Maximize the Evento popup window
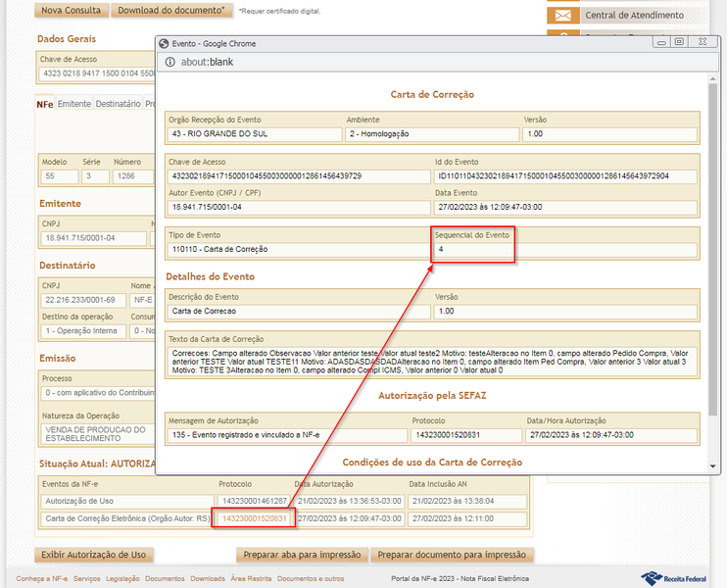 click(679, 42)
